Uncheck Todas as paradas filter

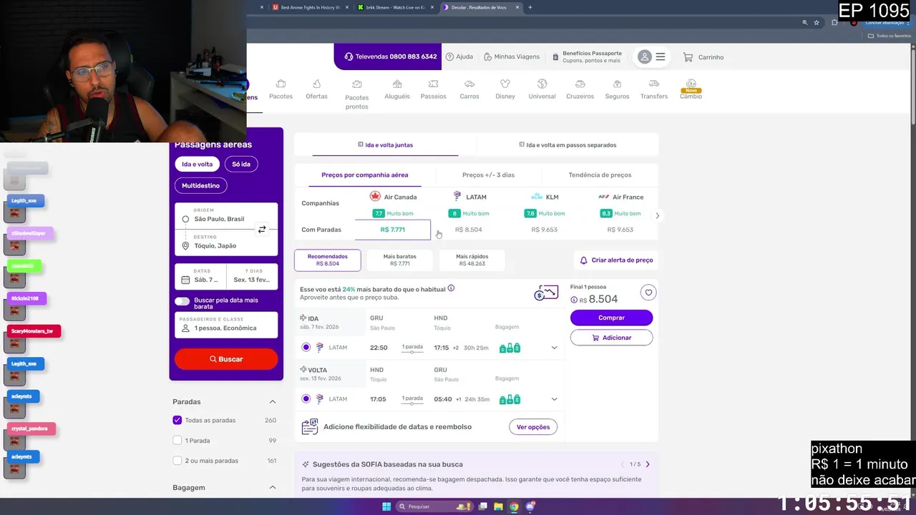pos(177,421)
